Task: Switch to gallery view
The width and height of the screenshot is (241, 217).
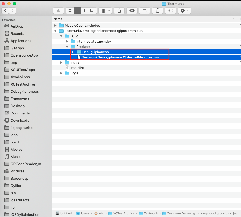Action: click(93, 11)
